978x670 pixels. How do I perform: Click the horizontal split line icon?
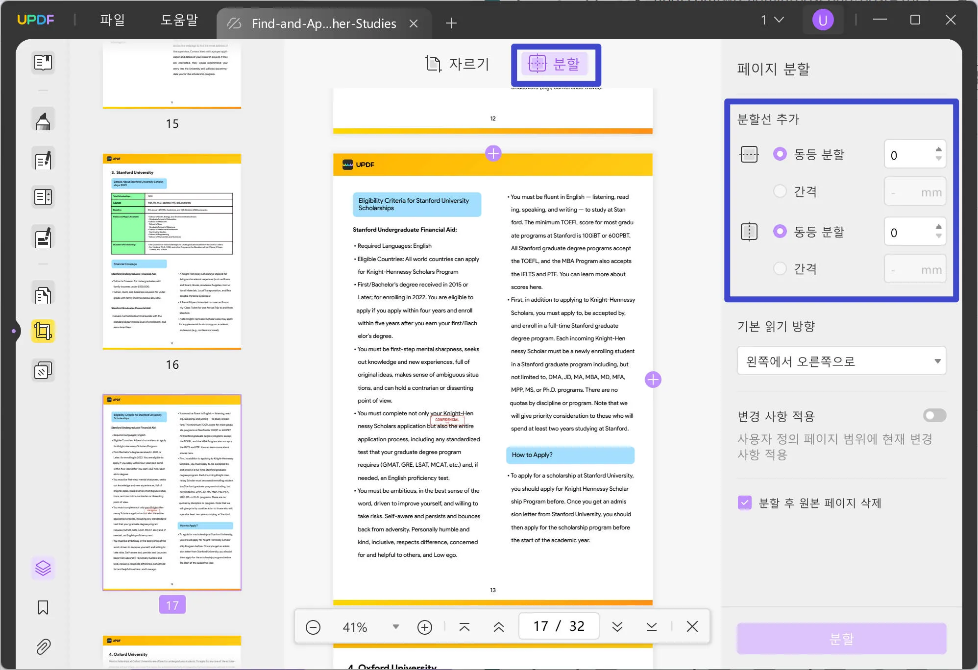tap(749, 154)
